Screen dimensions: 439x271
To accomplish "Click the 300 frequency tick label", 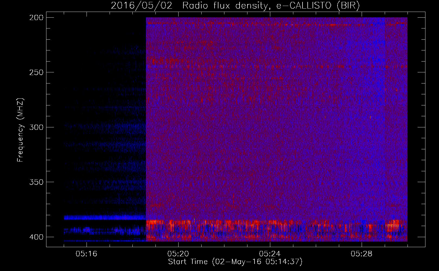I will pyautogui.click(x=36, y=127).
